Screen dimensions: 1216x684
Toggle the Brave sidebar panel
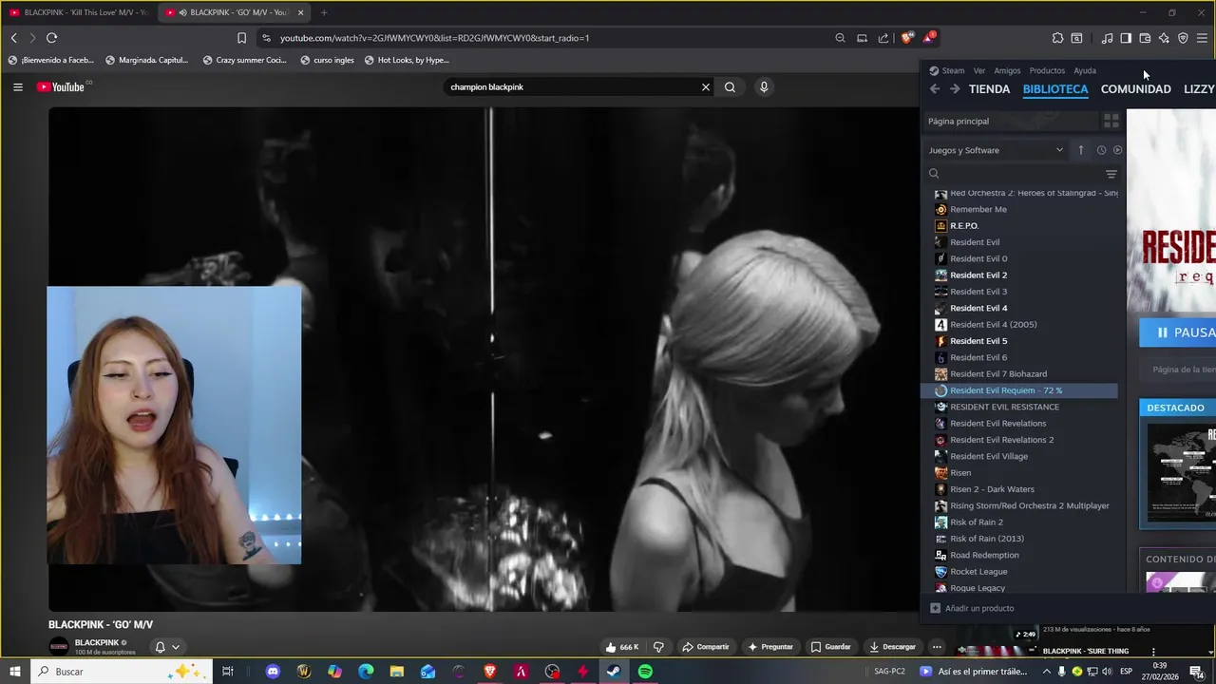point(1126,38)
